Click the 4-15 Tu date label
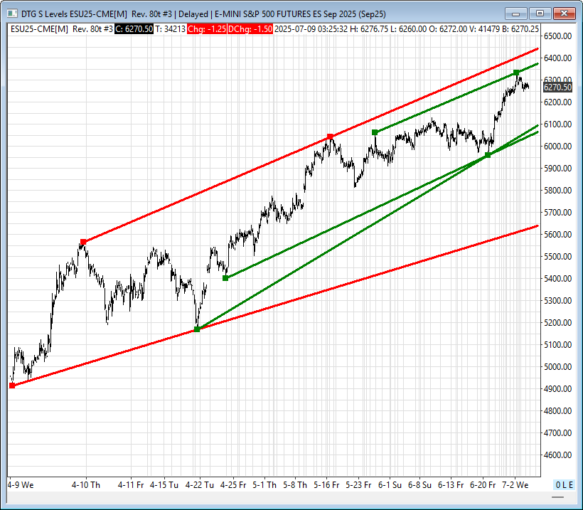 pyautogui.click(x=164, y=485)
